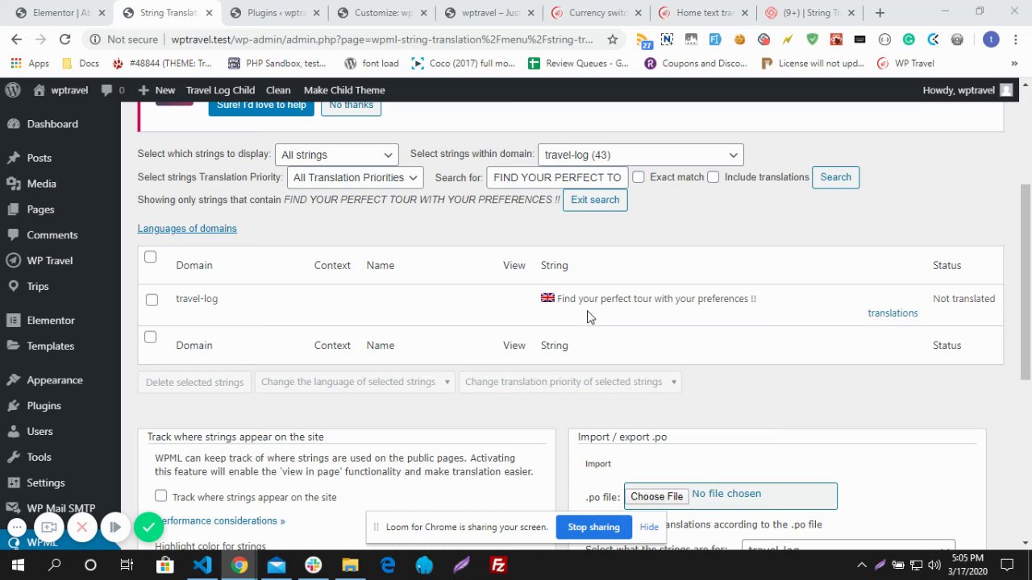Bookmark page with the star icon
Image resolution: width=1032 pixels, height=580 pixels.
pyautogui.click(x=613, y=39)
